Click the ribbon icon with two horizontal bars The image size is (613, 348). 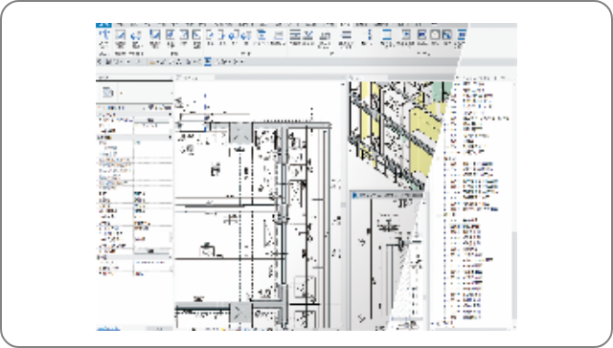tap(346, 35)
